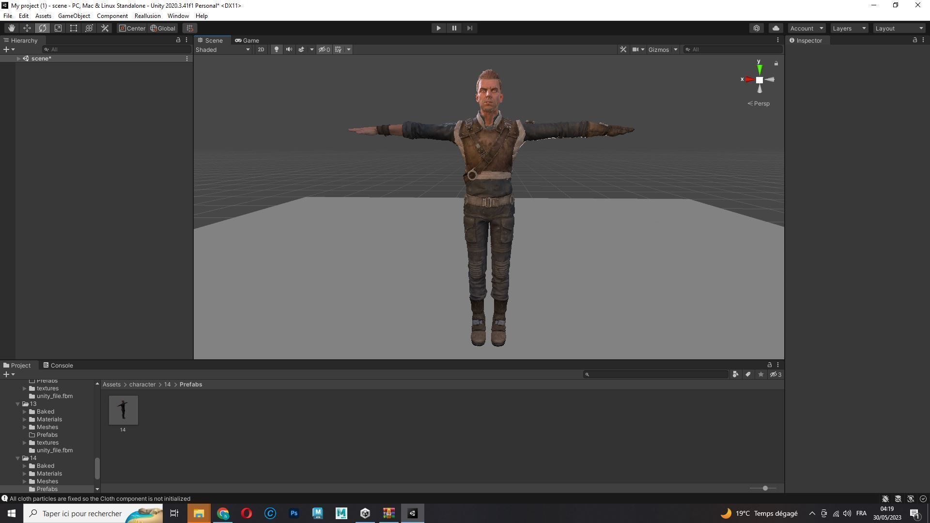The image size is (930, 523).
Task: Lock the Hierarchy panel
Action: coord(178,40)
